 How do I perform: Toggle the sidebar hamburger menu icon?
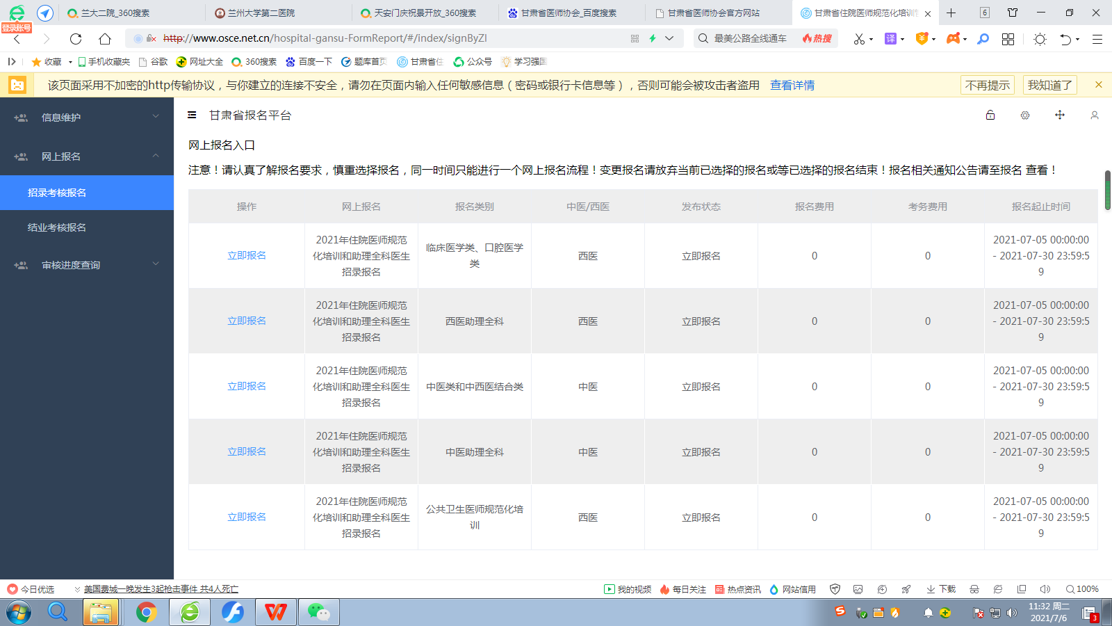click(x=192, y=115)
